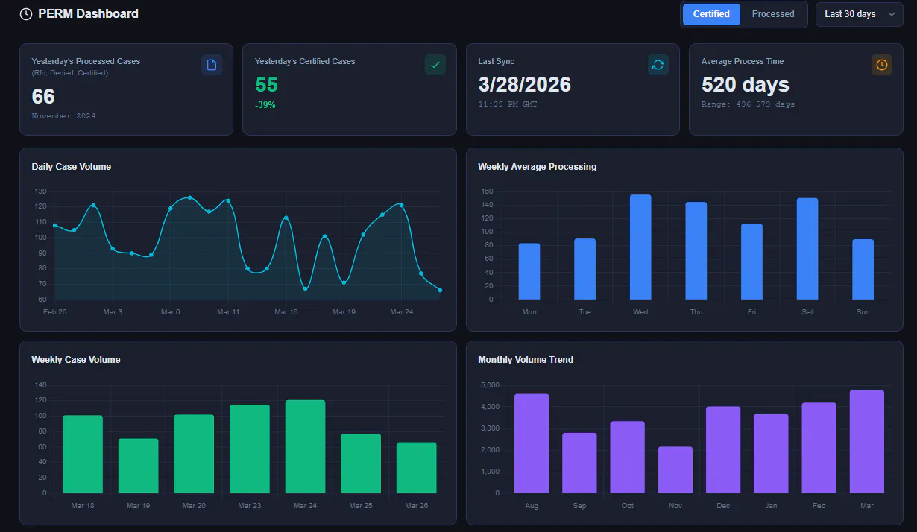Click the Mar 11 axis label in Daily Case Volume
Image resolution: width=917 pixels, height=532 pixels.
tap(228, 312)
